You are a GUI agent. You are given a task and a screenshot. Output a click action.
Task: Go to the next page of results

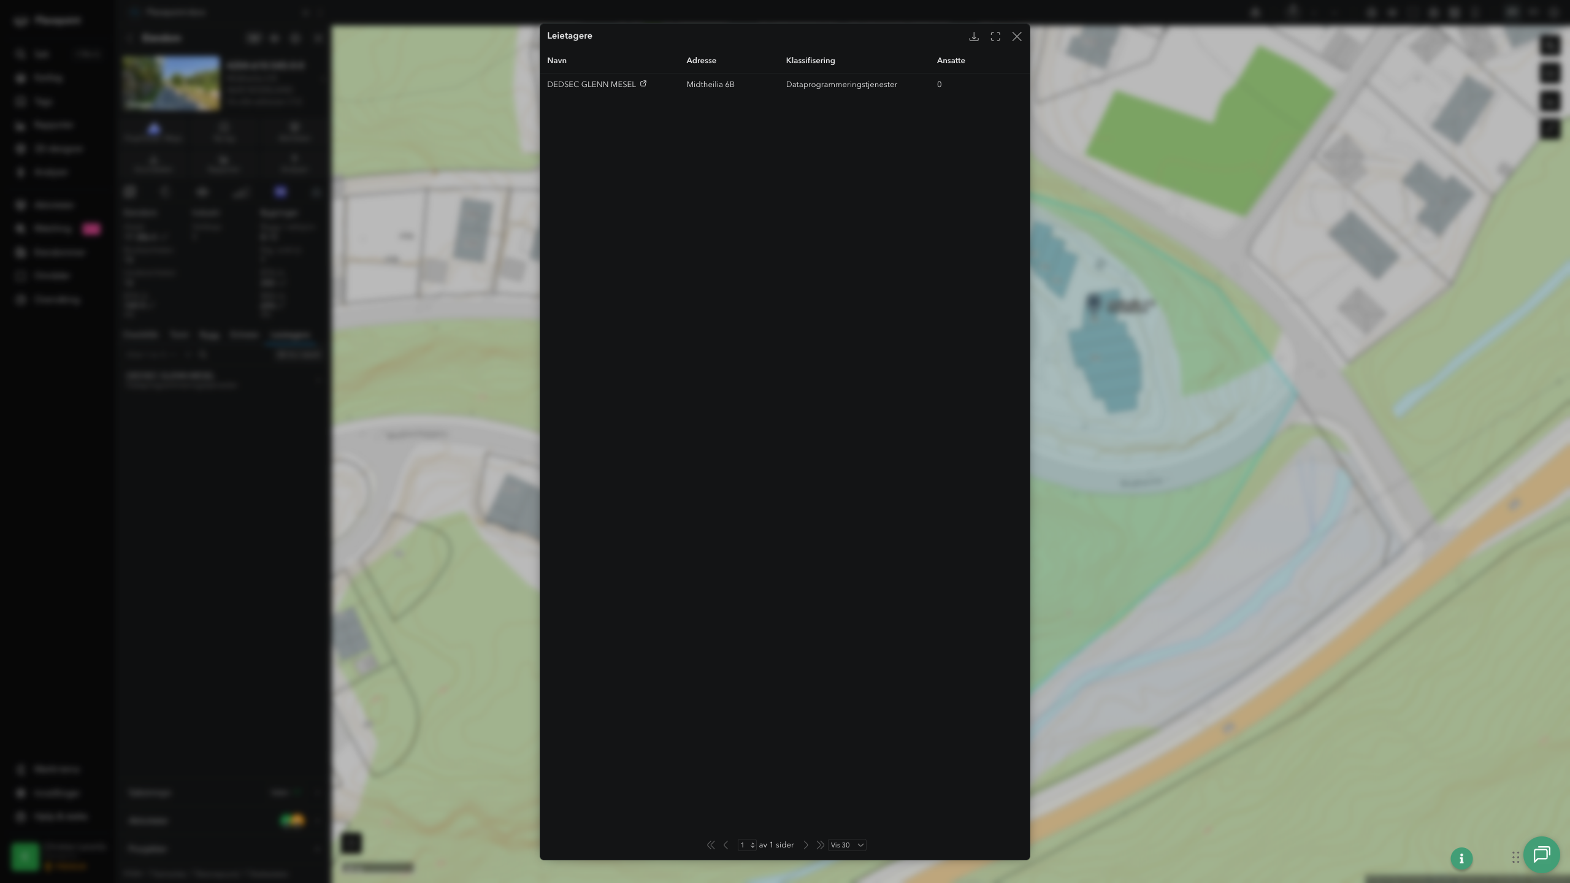click(x=806, y=845)
